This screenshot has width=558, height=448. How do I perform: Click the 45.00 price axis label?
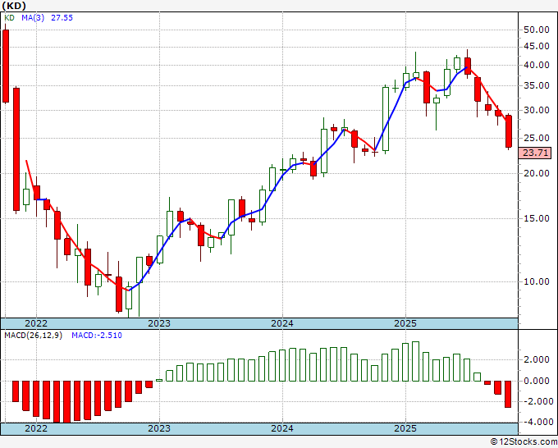point(537,46)
